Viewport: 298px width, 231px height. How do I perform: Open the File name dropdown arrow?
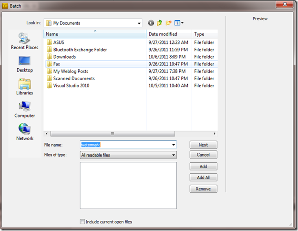pos(174,145)
